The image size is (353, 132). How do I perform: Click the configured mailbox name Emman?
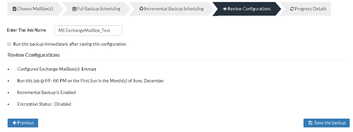tap(89, 69)
